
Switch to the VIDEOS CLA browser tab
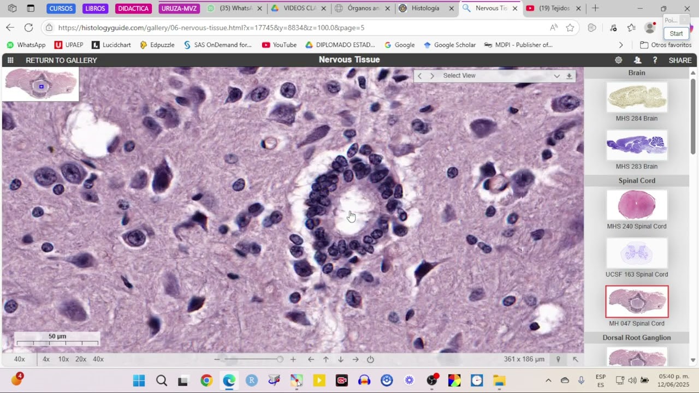click(x=299, y=8)
